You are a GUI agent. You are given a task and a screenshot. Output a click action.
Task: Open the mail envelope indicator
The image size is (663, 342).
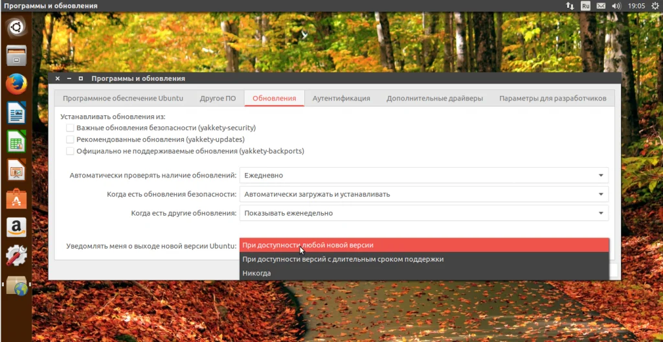click(x=601, y=6)
